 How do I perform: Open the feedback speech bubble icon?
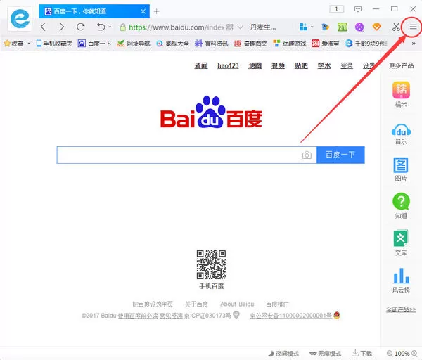tap(358, 9)
